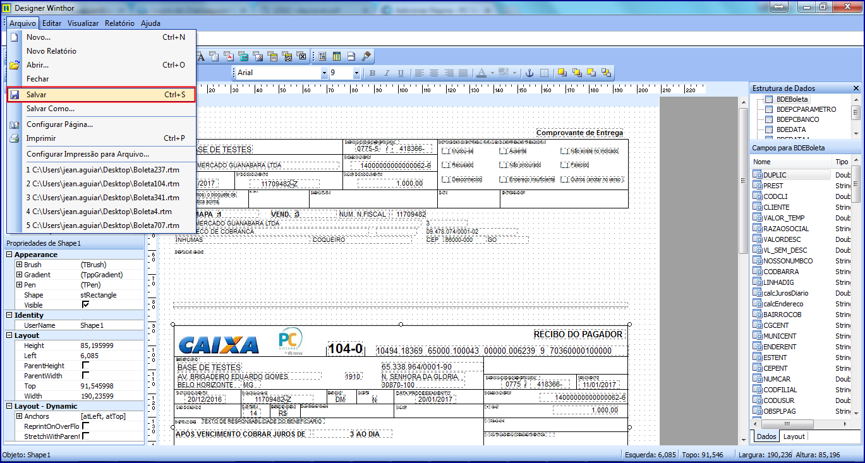Enable the ParentWidth checkbox
The image size is (865, 463).
[85, 376]
